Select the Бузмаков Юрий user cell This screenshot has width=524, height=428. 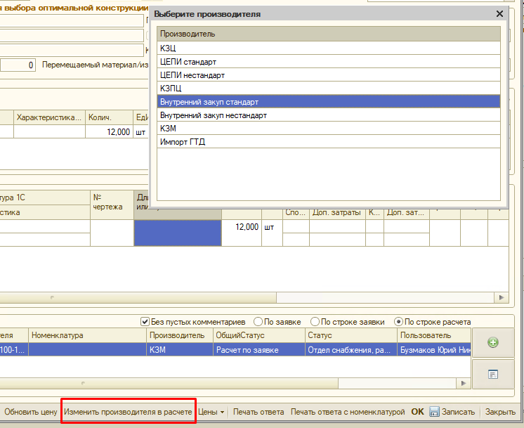[x=434, y=350]
